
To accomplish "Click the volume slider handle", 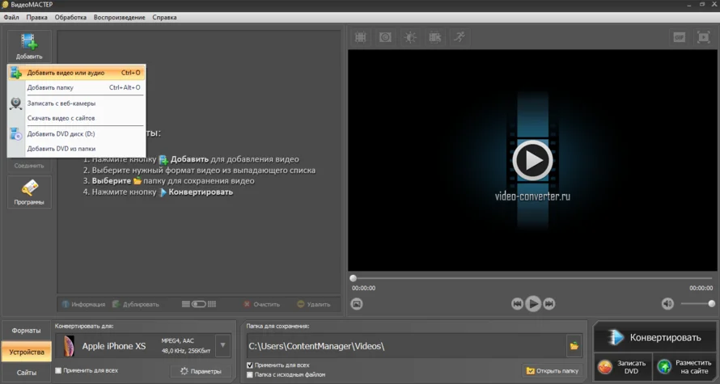I will point(711,304).
